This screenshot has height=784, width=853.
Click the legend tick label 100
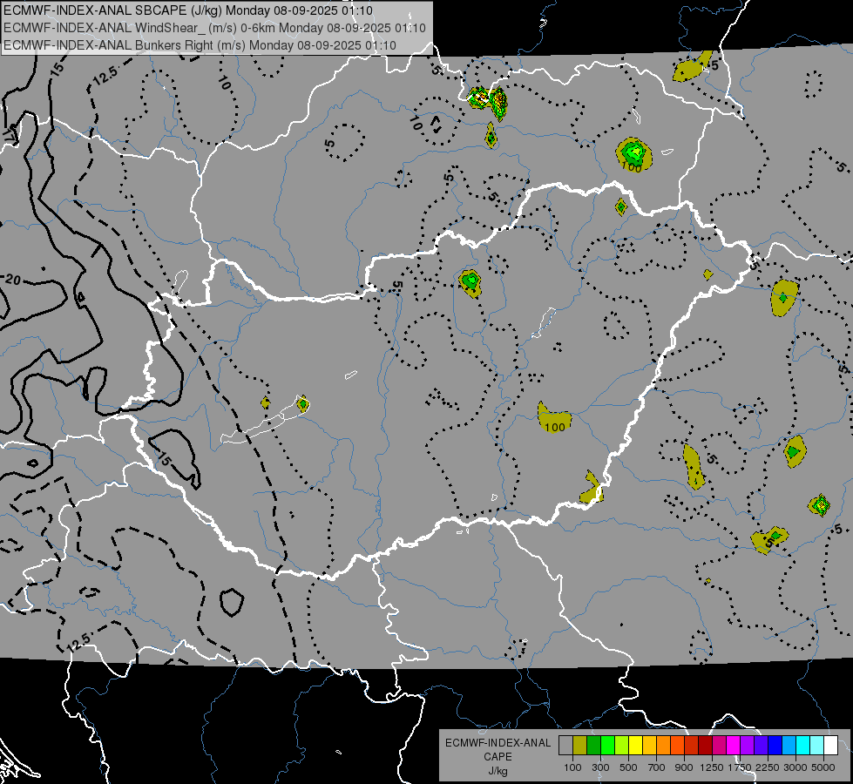(x=572, y=767)
